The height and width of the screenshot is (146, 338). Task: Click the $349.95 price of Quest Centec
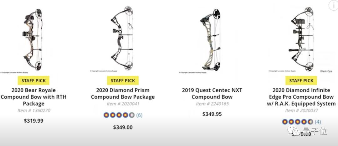pyautogui.click(x=212, y=114)
